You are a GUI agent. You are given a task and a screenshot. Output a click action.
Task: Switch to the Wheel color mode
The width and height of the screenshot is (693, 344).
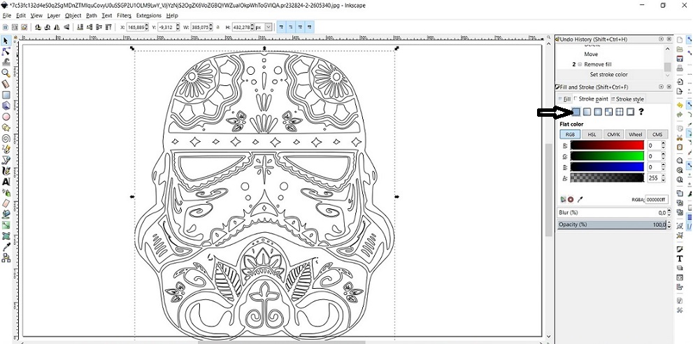(635, 134)
